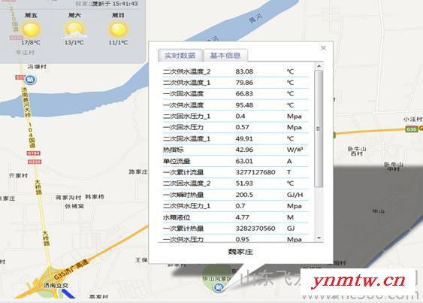Click the value 4.77
Screen dimensions: 423x303
242,217
